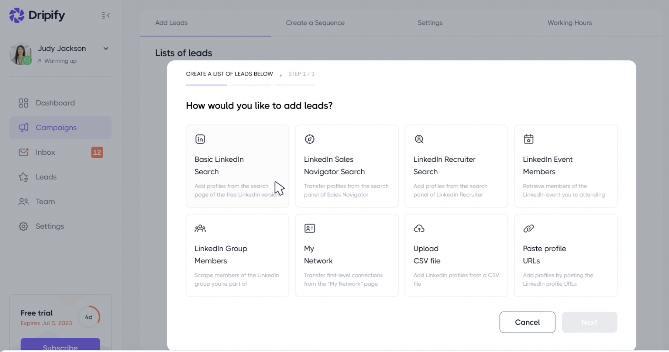Click Judy Jackson's profile avatar

tap(20, 54)
